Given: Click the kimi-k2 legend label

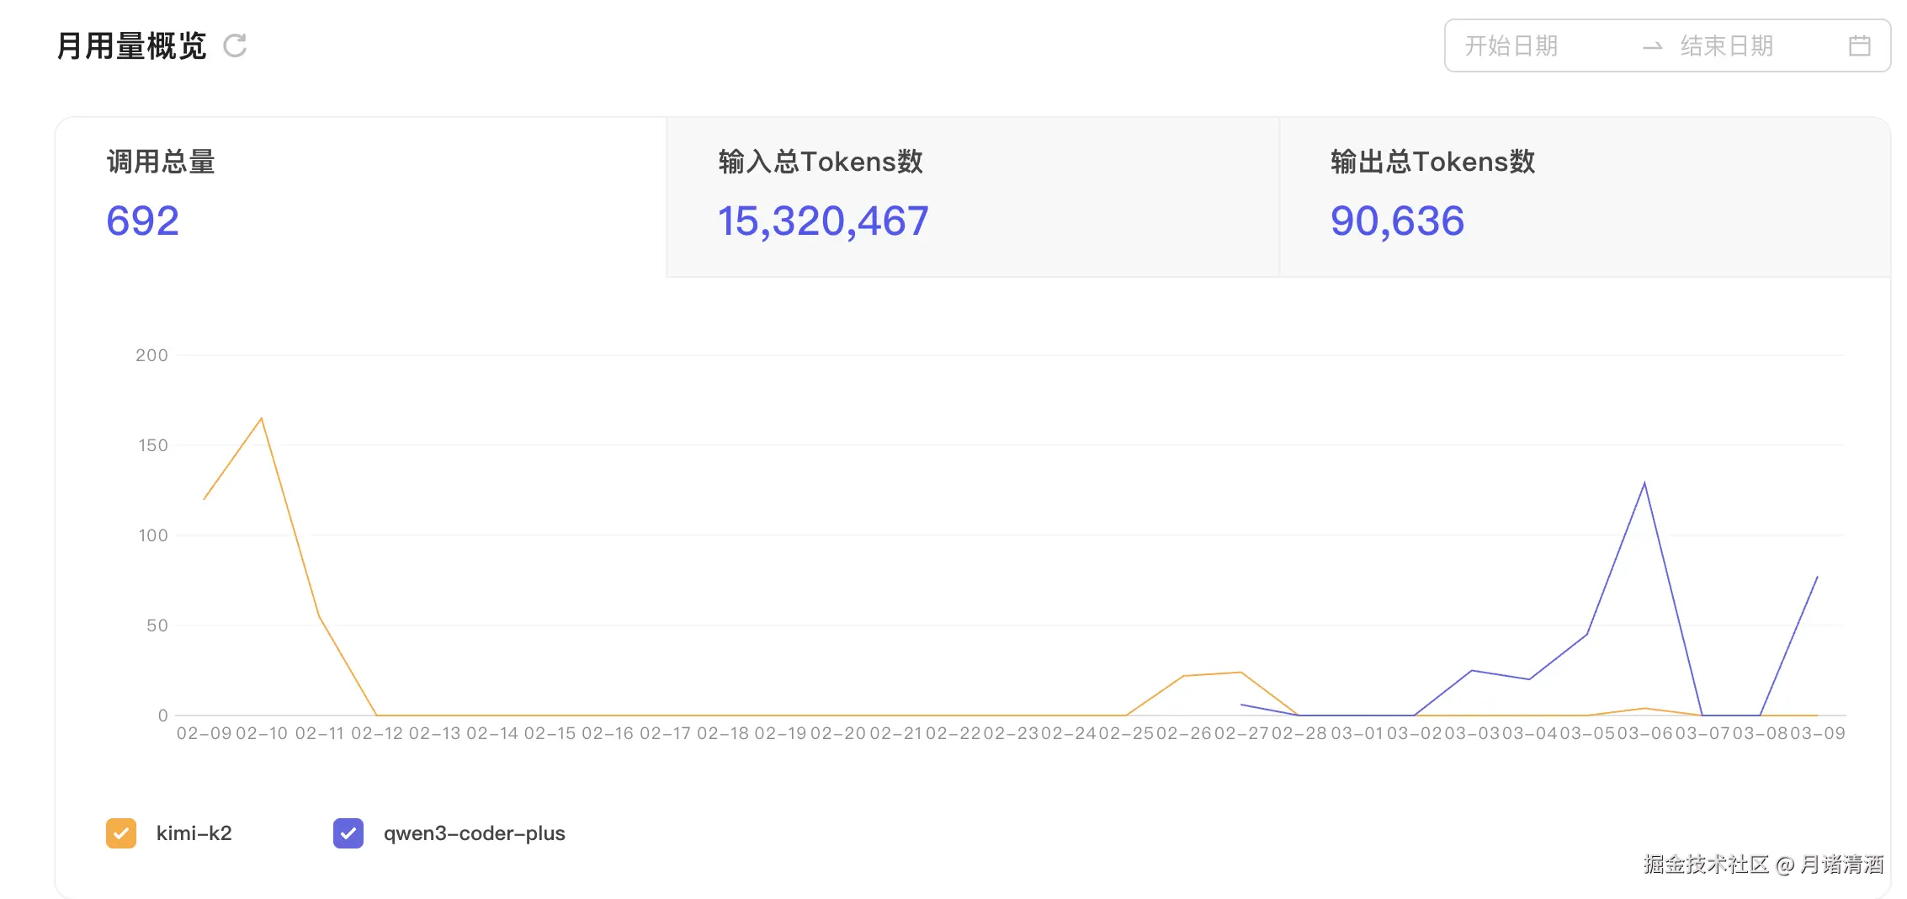Looking at the screenshot, I should point(194,833).
